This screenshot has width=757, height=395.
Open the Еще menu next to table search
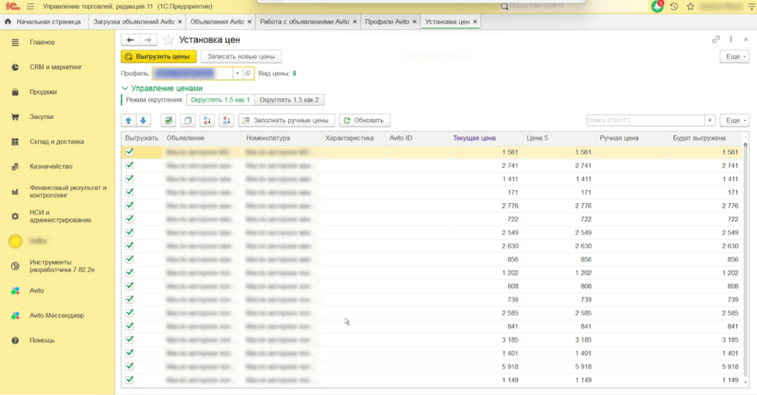point(734,120)
